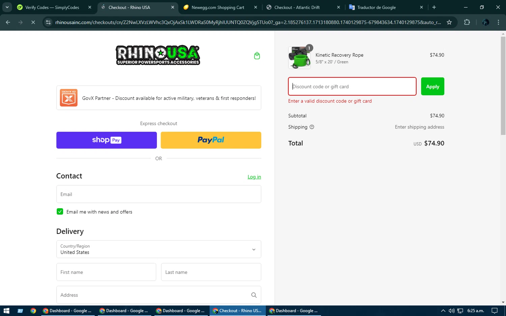Open the GovX Partner discount banner
Screen dimensions: 506x316
click(159, 98)
